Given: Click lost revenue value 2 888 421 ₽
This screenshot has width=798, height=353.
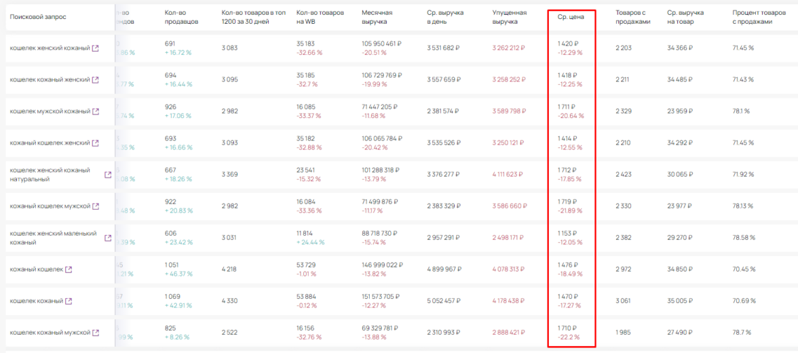Looking at the screenshot, I should 508,333.
